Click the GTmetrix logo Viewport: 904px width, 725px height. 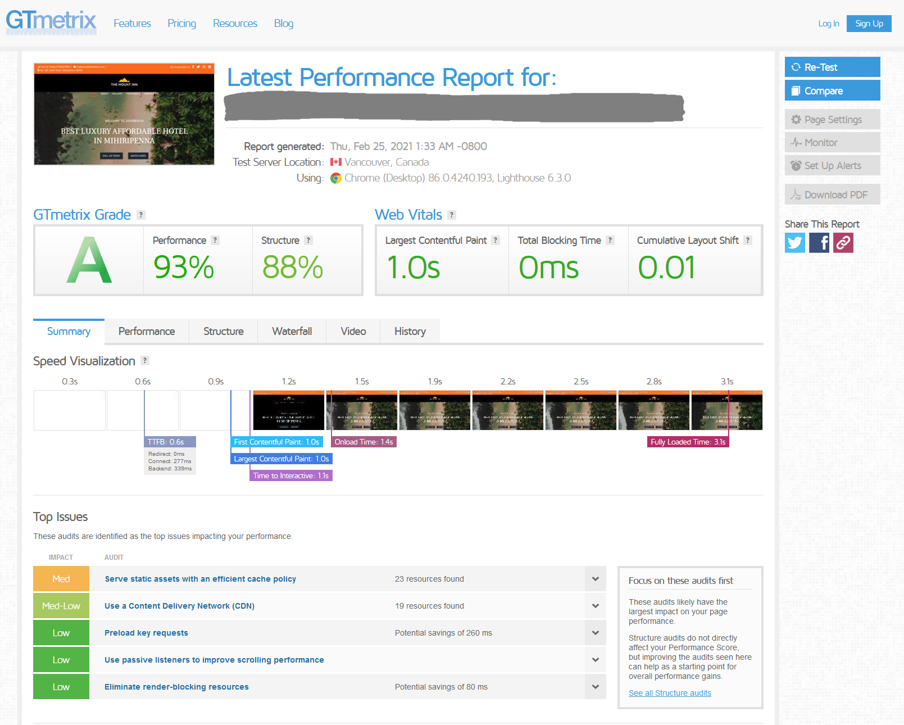pos(51,21)
